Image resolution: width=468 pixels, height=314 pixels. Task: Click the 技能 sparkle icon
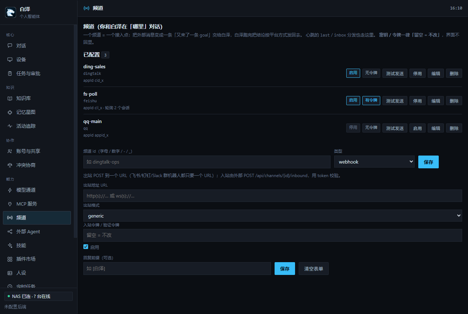click(x=10, y=245)
